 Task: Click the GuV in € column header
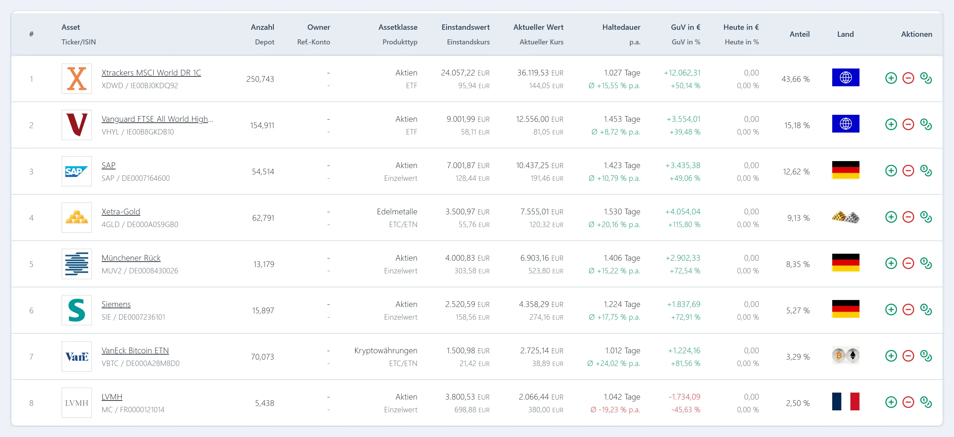(x=685, y=27)
